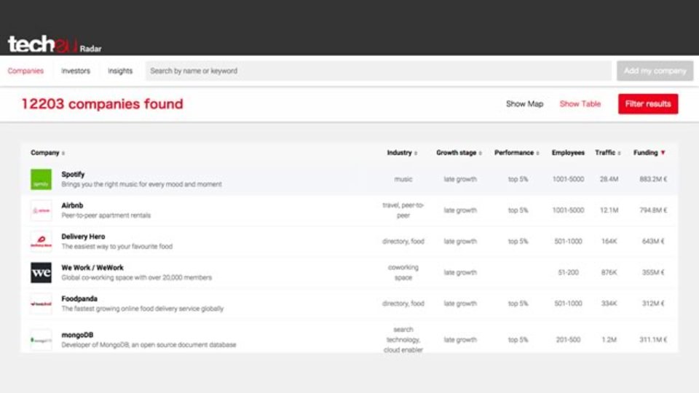Click WeWork's 876K traffic value

[x=609, y=272]
